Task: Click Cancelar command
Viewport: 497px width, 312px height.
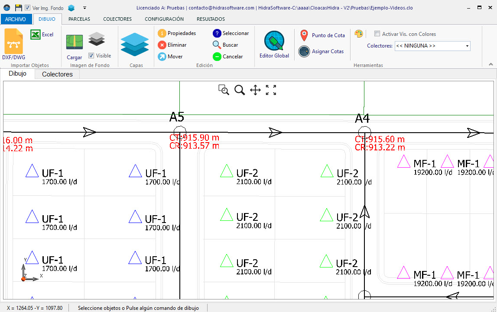Action: coord(228,57)
